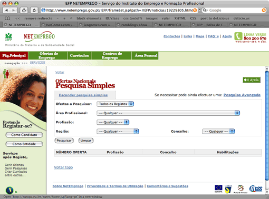The width and height of the screenshot is (269, 199).
Task: Expand the Área Profissional dropdown
Action: pos(168,113)
